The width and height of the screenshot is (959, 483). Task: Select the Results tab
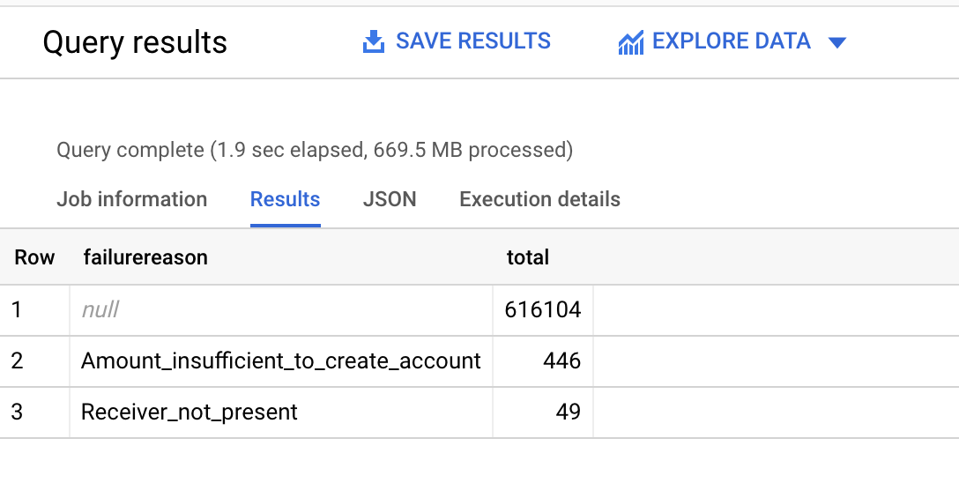[x=285, y=199]
